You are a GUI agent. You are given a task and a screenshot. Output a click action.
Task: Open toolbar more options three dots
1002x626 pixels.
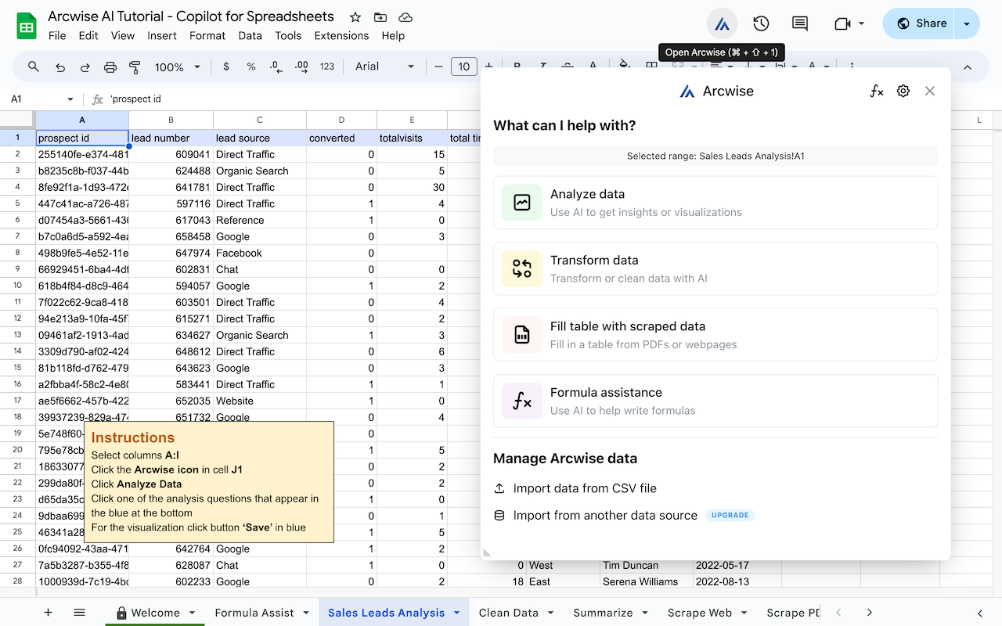[852, 67]
